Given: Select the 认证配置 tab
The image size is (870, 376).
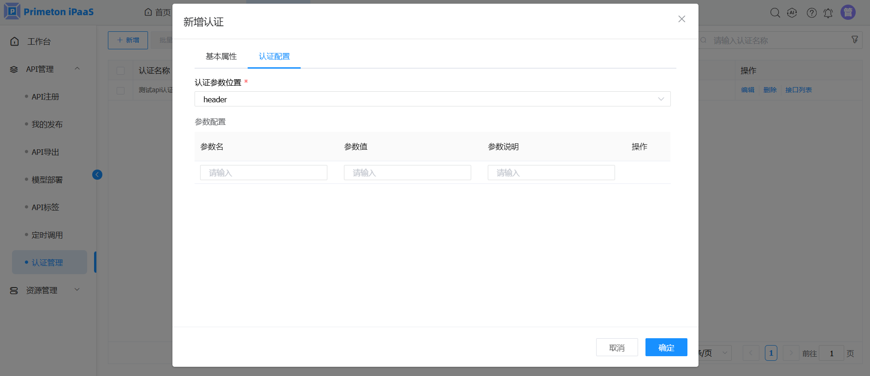Looking at the screenshot, I should [274, 56].
